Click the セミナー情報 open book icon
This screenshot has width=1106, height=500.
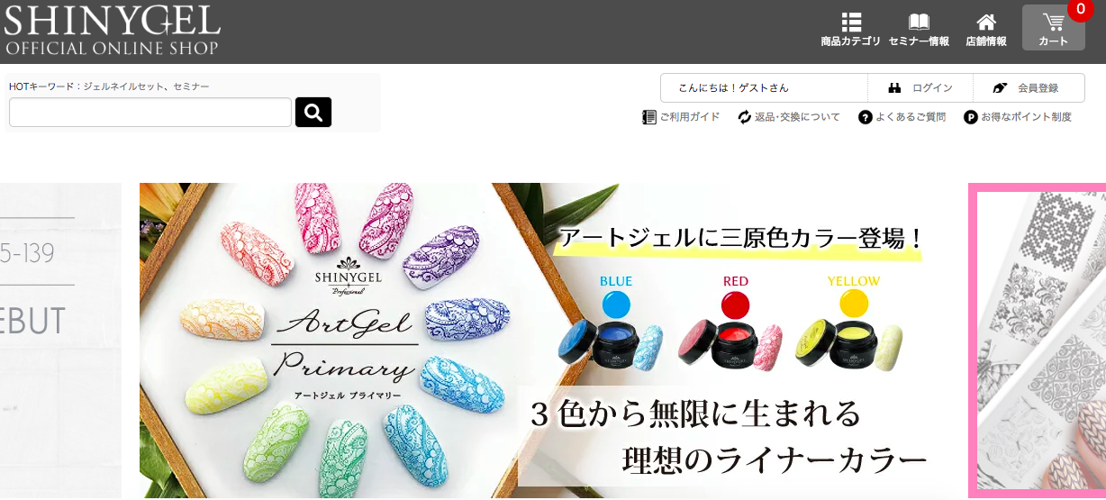(919, 23)
